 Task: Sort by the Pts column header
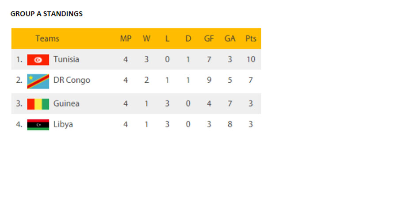[x=251, y=38]
